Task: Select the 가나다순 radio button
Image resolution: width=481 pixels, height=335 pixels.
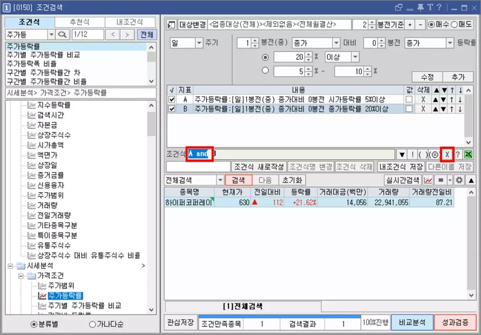Action: click(x=93, y=324)
